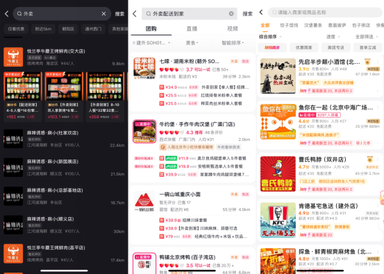Image resolution: width=384 pixels, height=274 pixels.
Task: Select the 汉堡薯条 category tab
Action: [x=313, y=25]
